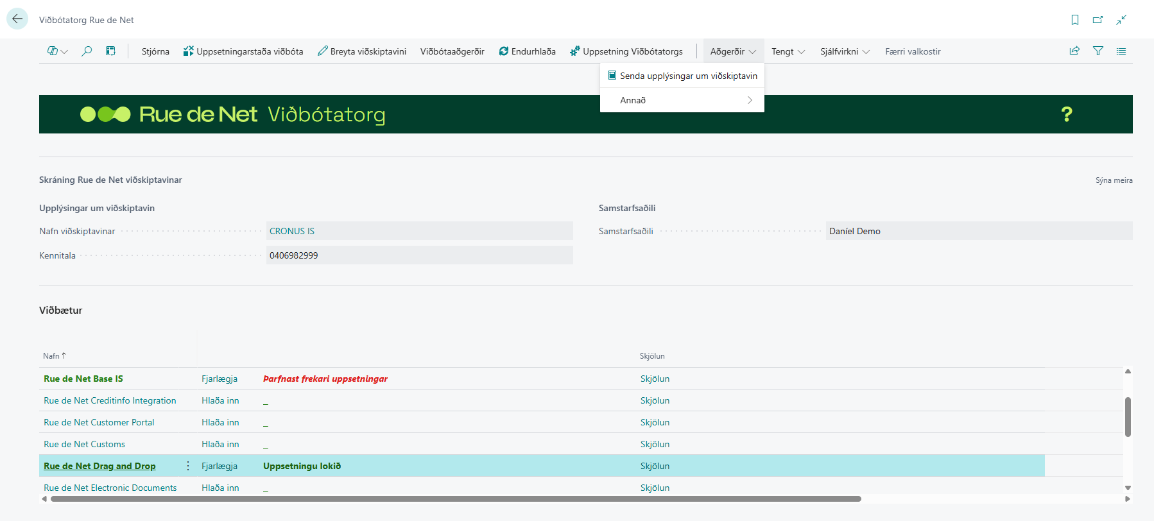
Task: Expand the Sjálfvirkni dropdown
Action: (844, 51)
